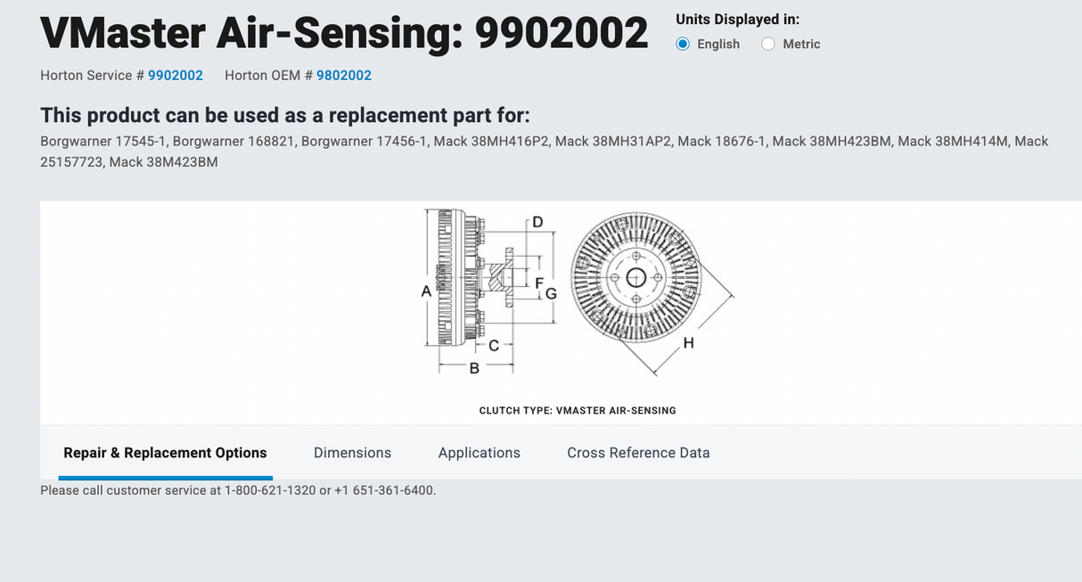The width and height of the screenshot is (1082, 582).
Task: Click dimension label A on diagram
Action: click(426, 291)
